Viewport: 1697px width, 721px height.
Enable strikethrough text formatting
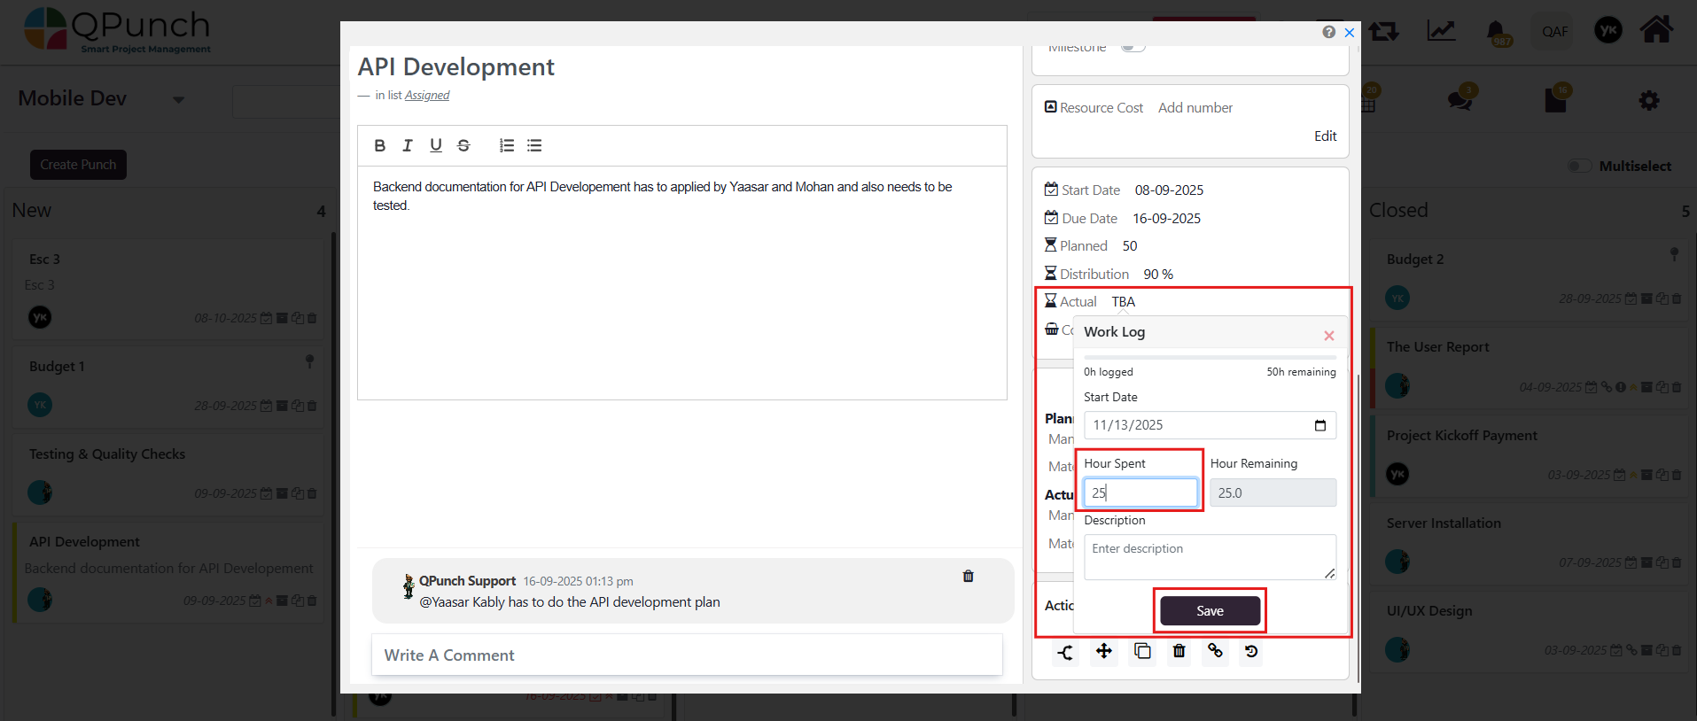click(463, 145)
